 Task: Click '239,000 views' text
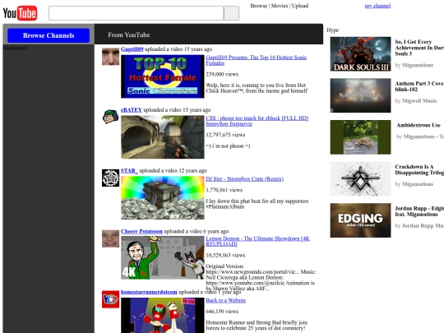[x=222, y=74]
